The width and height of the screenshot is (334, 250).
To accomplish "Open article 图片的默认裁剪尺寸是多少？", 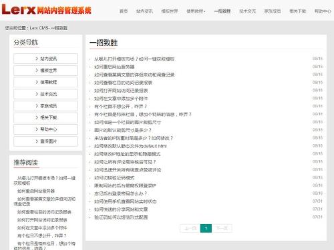I will (123, 130).
